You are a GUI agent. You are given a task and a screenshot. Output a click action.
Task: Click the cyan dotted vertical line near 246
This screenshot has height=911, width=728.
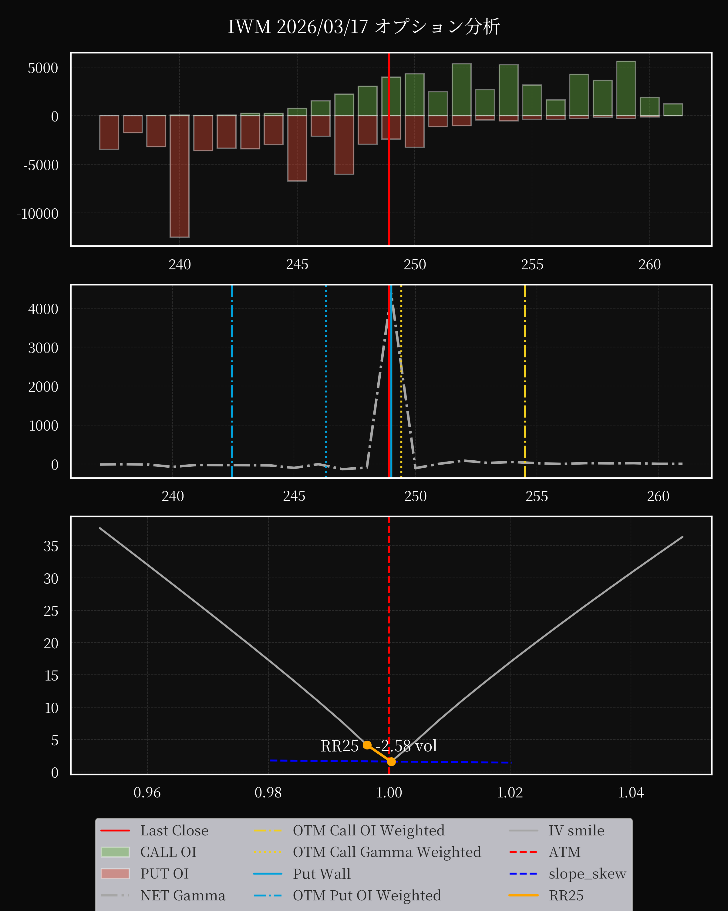(x=326, y=381)
